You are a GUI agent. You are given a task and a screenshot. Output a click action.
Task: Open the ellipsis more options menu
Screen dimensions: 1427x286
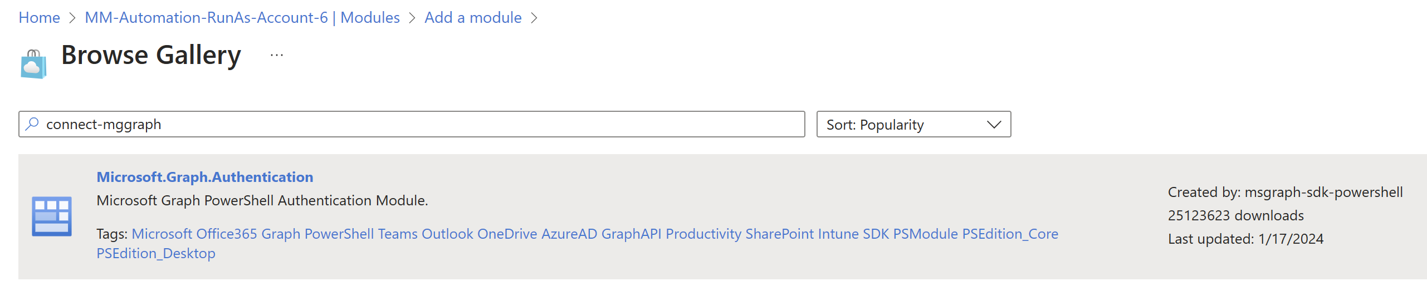(277, 55)
